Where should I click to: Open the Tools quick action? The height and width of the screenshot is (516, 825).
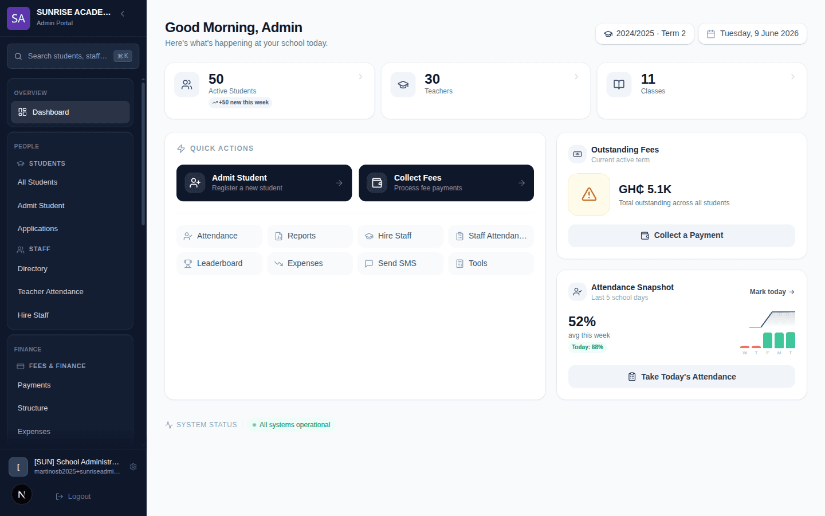(x=491, y=264)
